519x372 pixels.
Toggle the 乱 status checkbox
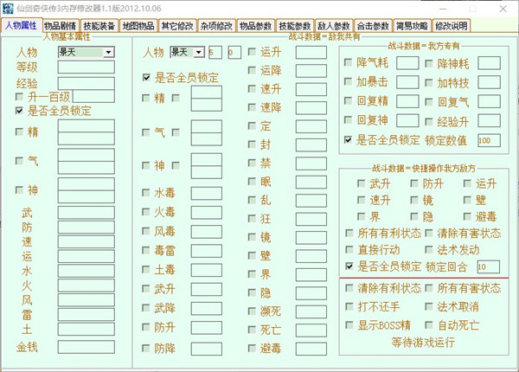click(252, 200)
